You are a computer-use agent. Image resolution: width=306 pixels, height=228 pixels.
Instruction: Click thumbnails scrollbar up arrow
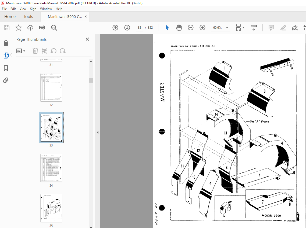91,61
